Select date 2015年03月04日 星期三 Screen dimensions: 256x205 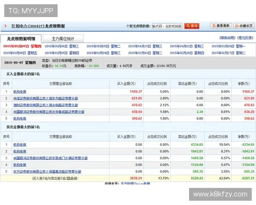[x=104, y=53]
